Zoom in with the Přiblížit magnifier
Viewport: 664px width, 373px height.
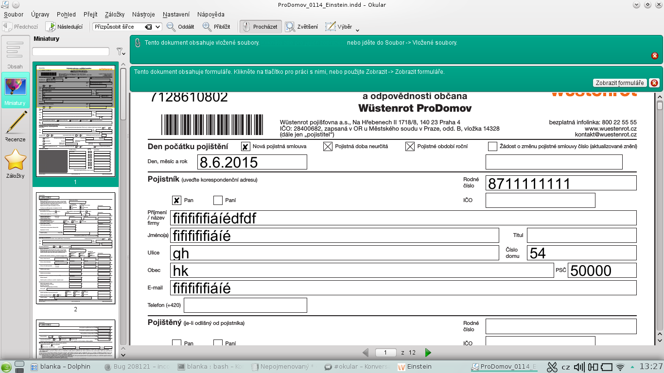216,27
